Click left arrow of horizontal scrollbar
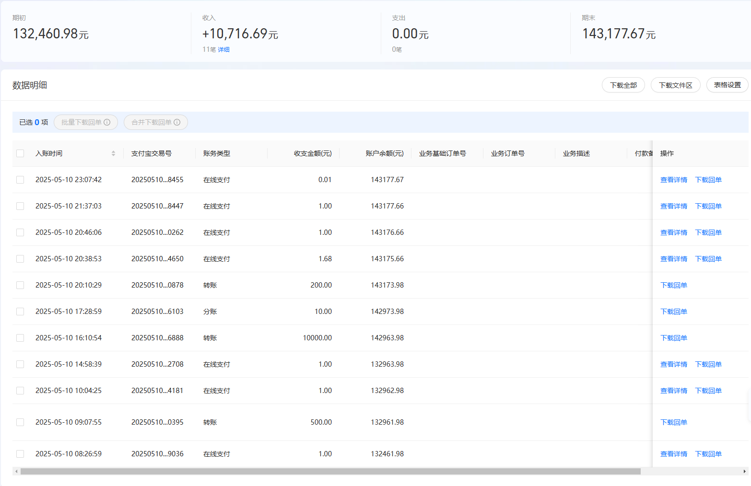The image size is (751, 486). (16, 471)
